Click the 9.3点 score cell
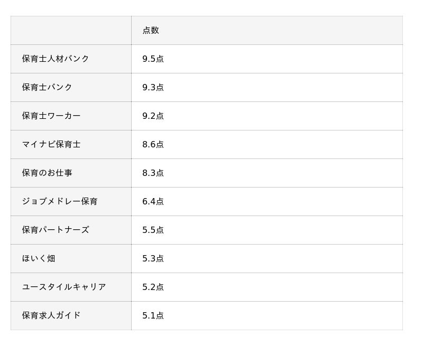Image resolution: width=423 pixels, height=346 pixels. tap(153, 88)
